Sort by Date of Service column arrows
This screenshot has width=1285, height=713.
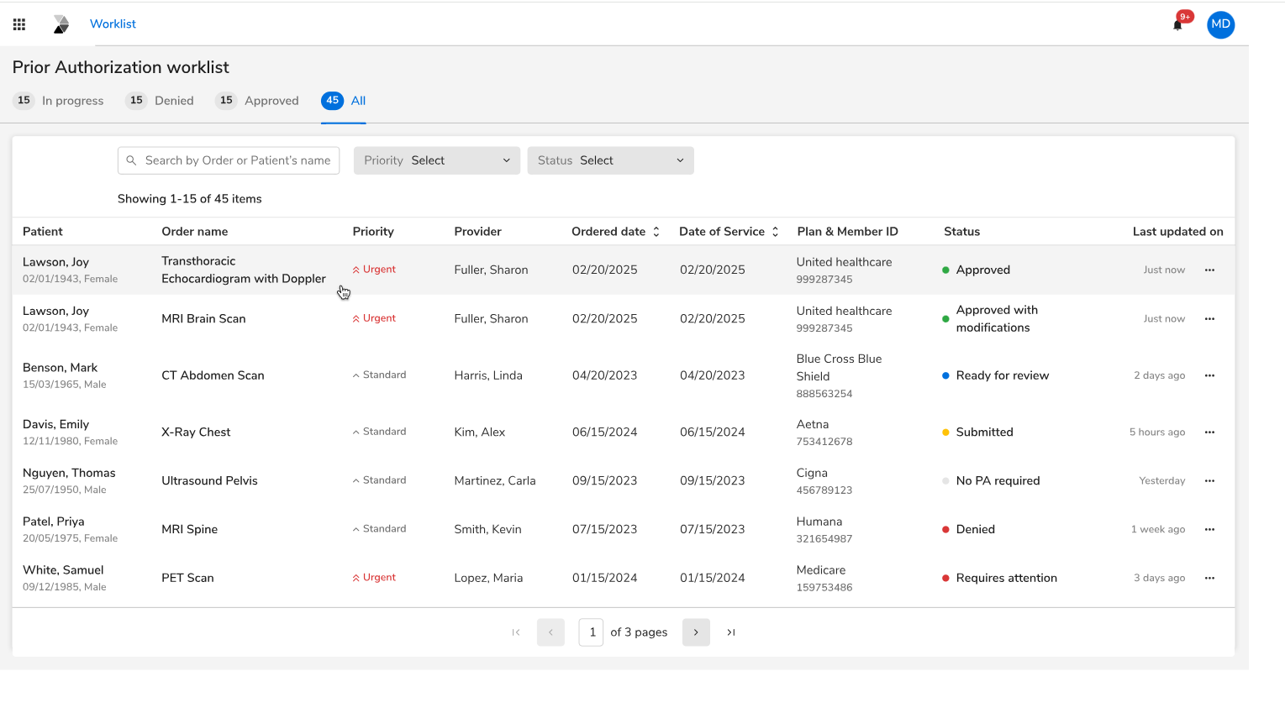click(775, 232)
